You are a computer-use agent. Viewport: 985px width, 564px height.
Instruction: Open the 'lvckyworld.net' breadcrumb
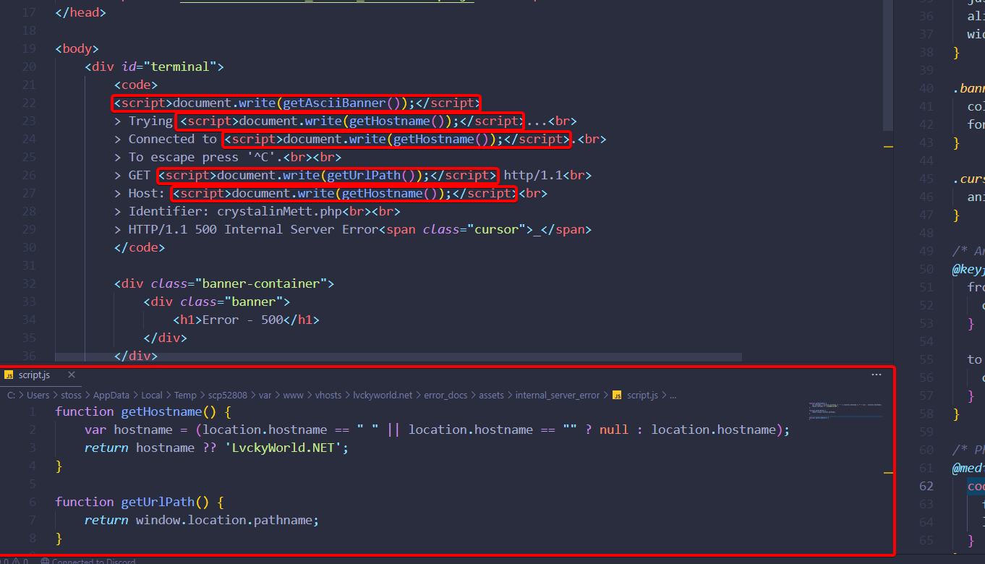(x=382, y=395)
